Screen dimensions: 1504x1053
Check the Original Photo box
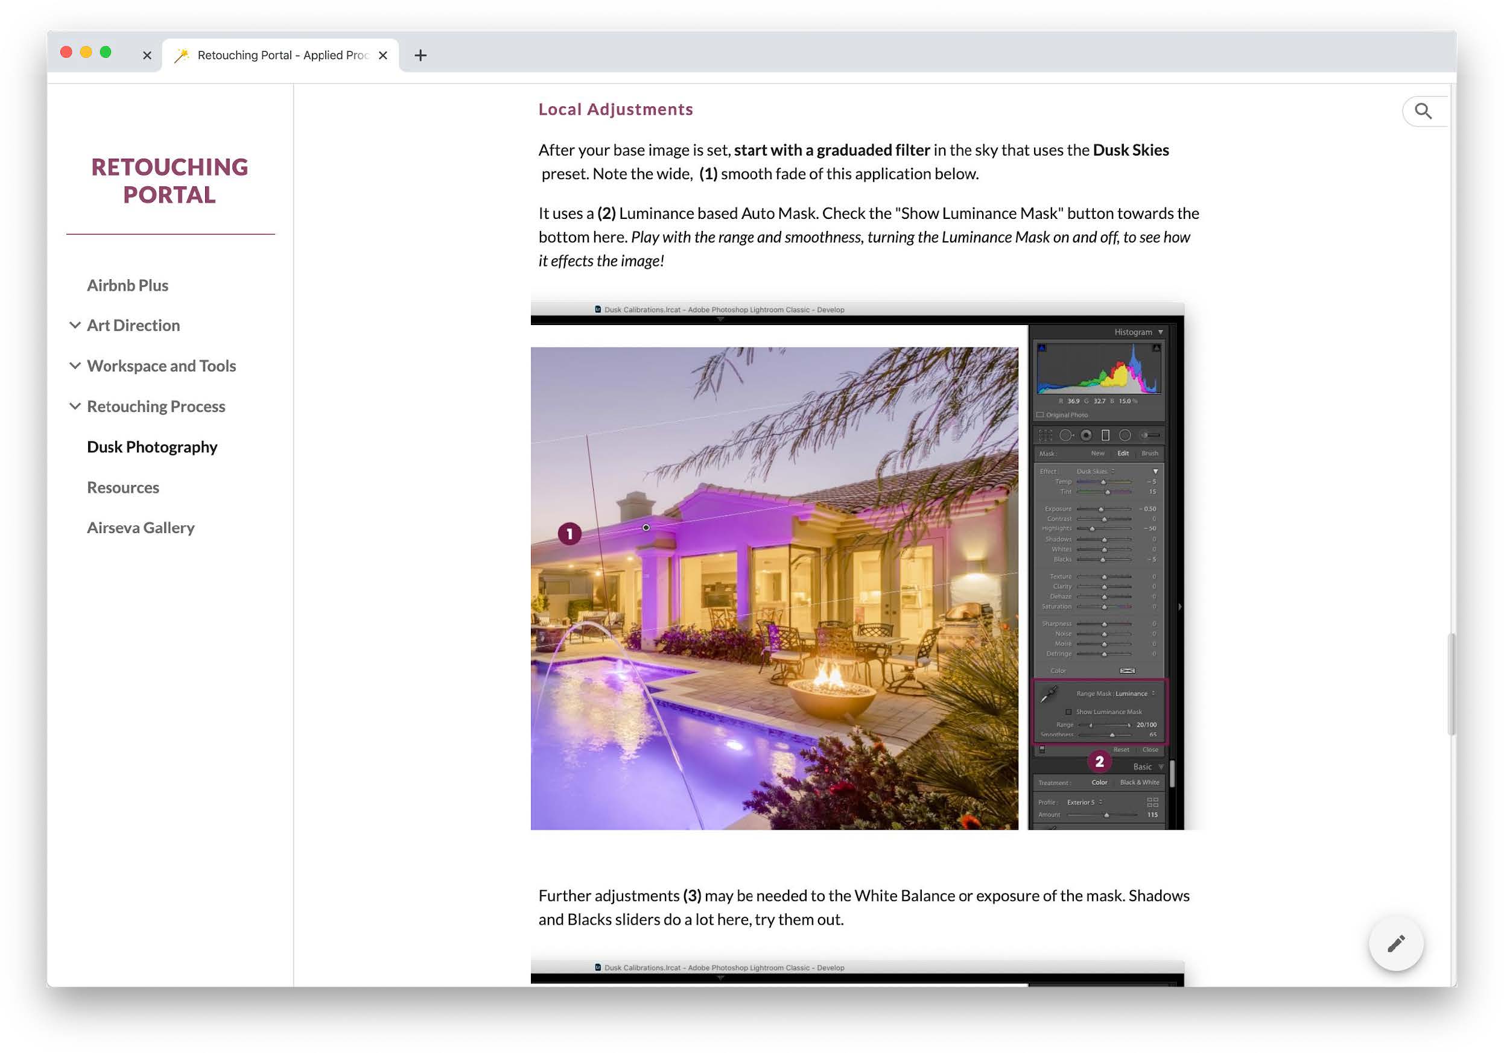tap(1040, 414)
